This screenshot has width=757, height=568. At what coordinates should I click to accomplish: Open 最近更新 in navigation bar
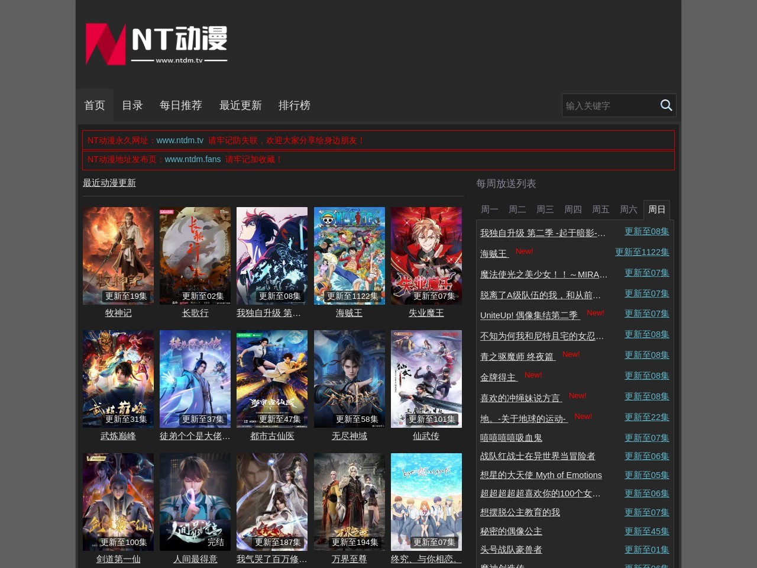pyautogui.click(x=241, y=105)
